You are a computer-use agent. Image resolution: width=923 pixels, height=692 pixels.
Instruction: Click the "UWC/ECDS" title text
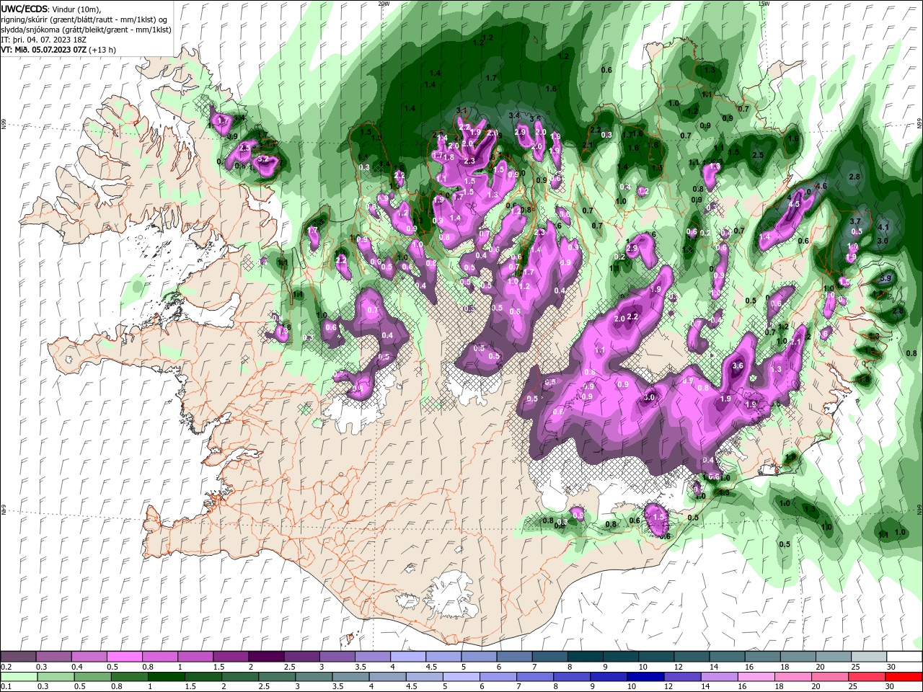25,9
